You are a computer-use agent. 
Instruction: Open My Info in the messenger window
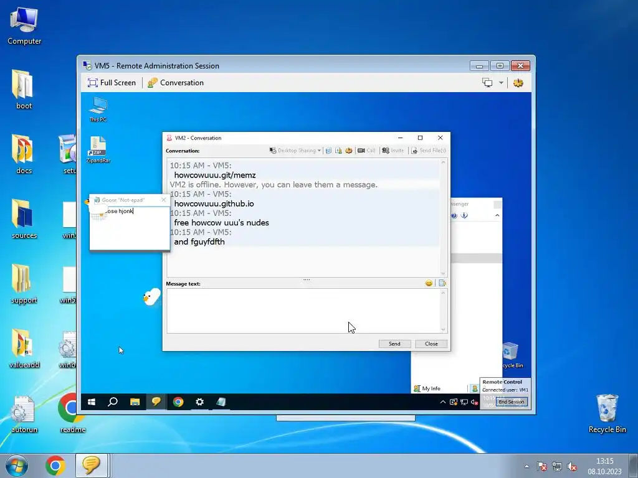point(427,388)
